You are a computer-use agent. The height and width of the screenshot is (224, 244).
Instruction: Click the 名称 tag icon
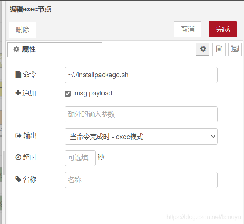click(x=18, y=180)
